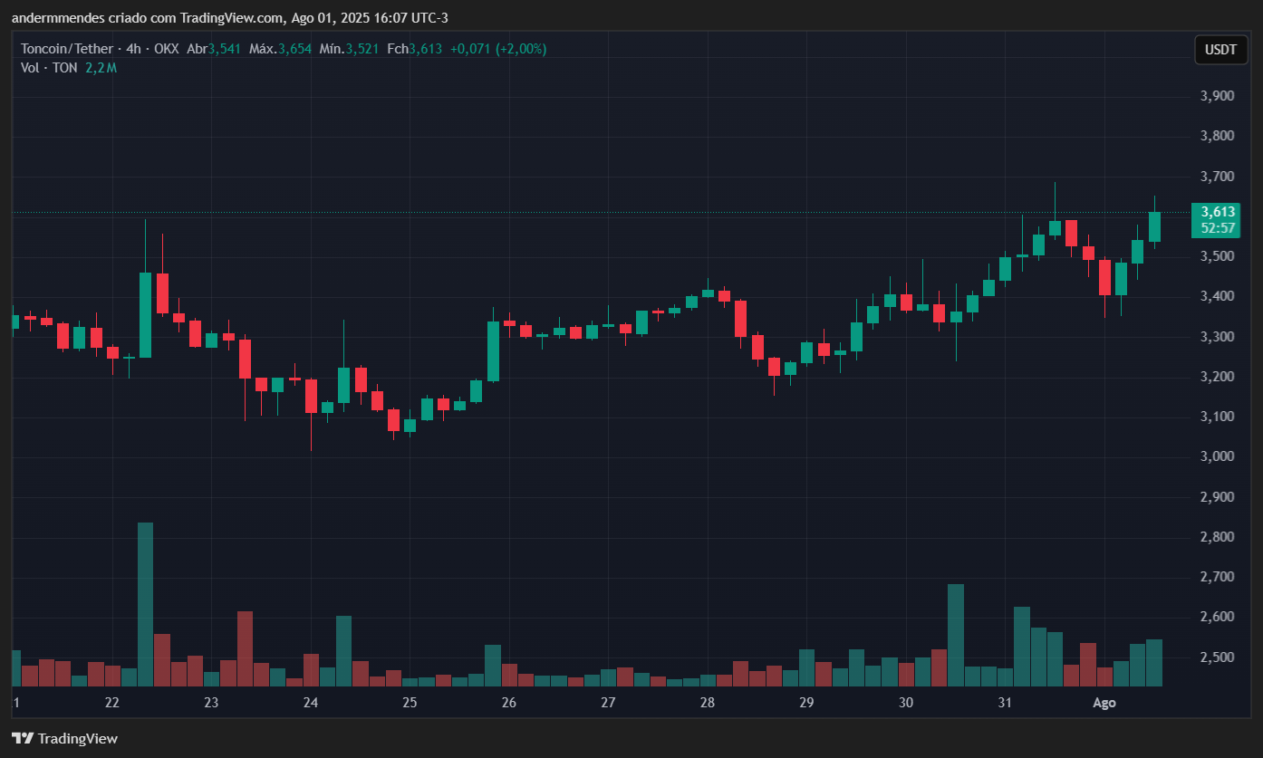The width and height of the screenshot is (1263, 758).
Task: Click date label 30 on time axis
Action: pyautogui.click(x=906, y=703)
